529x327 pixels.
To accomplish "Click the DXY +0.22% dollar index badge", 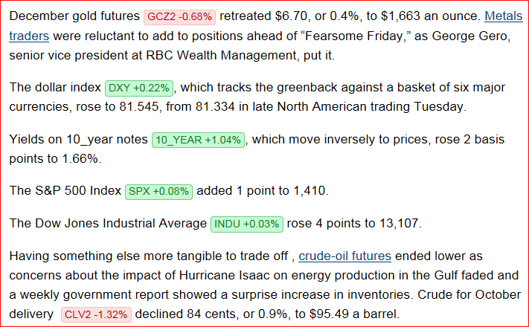I will point(139,88).
